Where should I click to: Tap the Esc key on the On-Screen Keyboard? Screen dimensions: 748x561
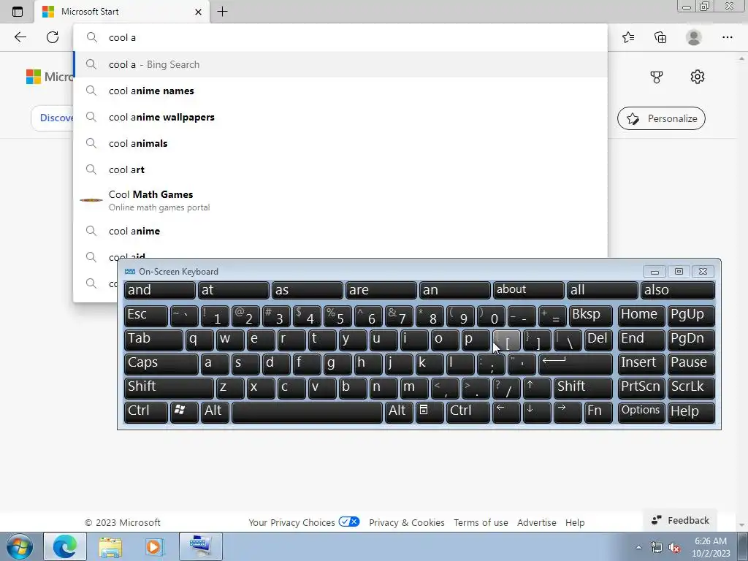click(146, 316)
